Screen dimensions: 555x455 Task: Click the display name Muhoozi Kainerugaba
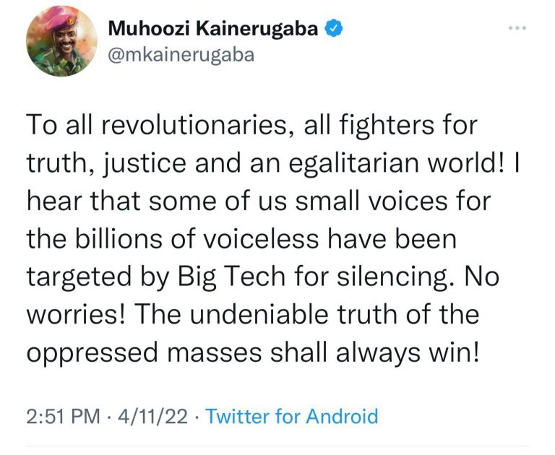tap(215, 30)
